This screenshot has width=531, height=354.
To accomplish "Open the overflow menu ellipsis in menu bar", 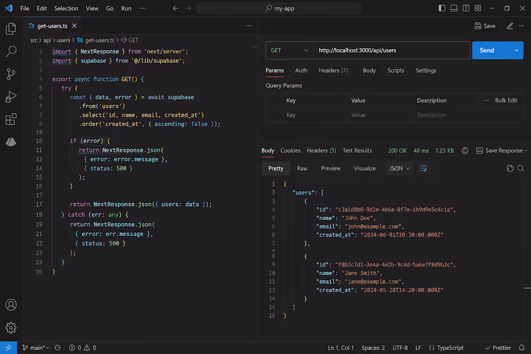I will [143, 8].
